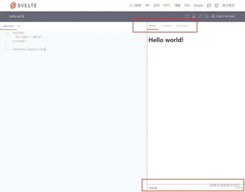Click the <script> line in editor
245x192 pixels.
coord(18,33)
